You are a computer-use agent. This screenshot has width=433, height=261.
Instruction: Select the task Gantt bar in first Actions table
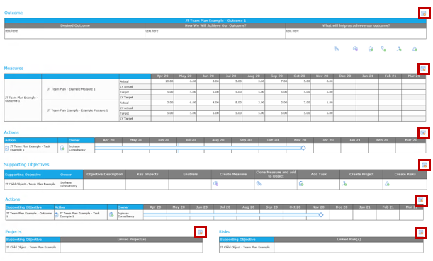pos(198,148)
